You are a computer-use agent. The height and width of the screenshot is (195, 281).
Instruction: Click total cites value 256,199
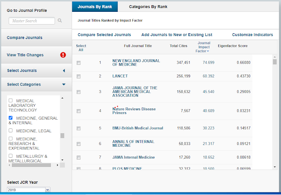pos(184,76)
